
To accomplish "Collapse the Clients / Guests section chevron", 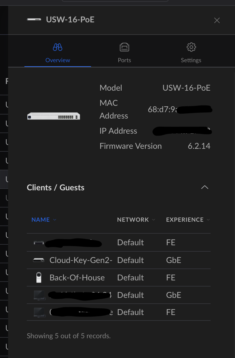I will [x=205, y=187].
